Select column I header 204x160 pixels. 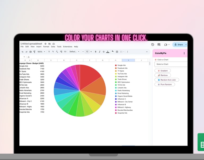tap(128, 60)
